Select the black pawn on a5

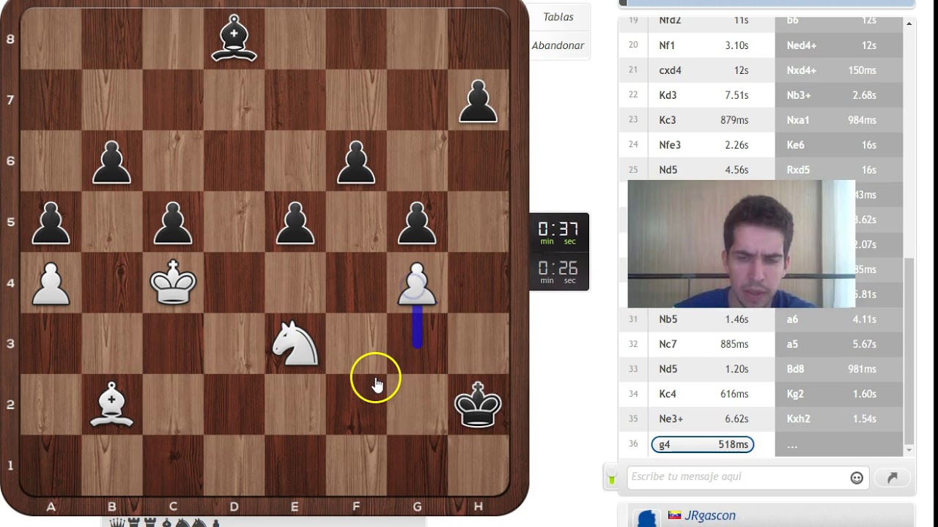(51, 222)
